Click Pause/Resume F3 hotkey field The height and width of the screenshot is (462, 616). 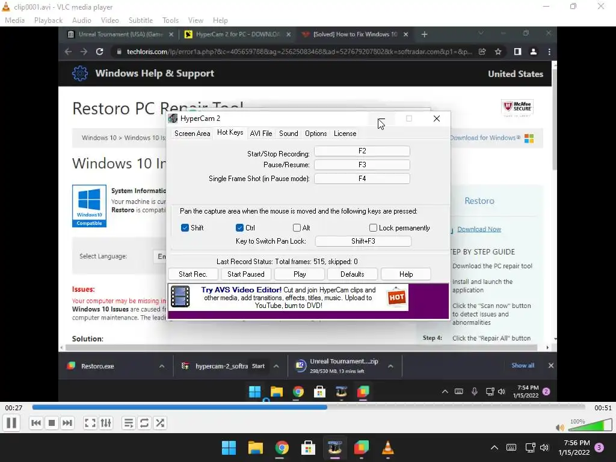[362, 165]
